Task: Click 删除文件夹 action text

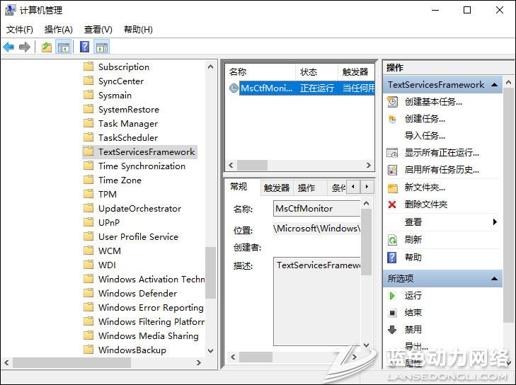Action: [426, 205]
